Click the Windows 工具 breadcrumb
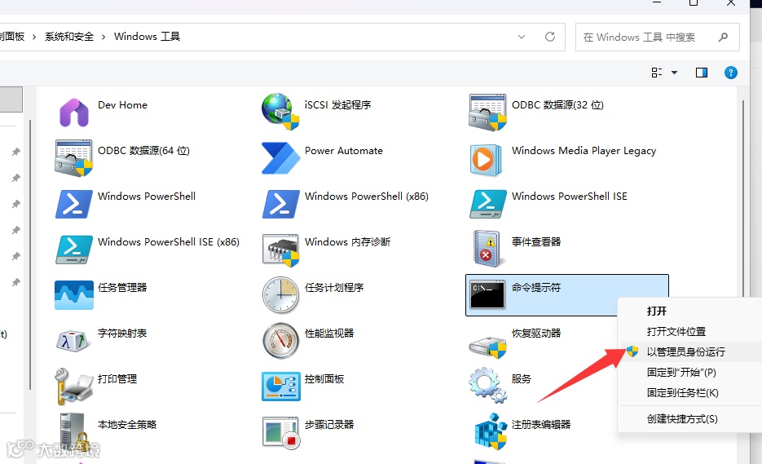The width and height of the screenshot is (762, 464). click(x=147, y=37)
